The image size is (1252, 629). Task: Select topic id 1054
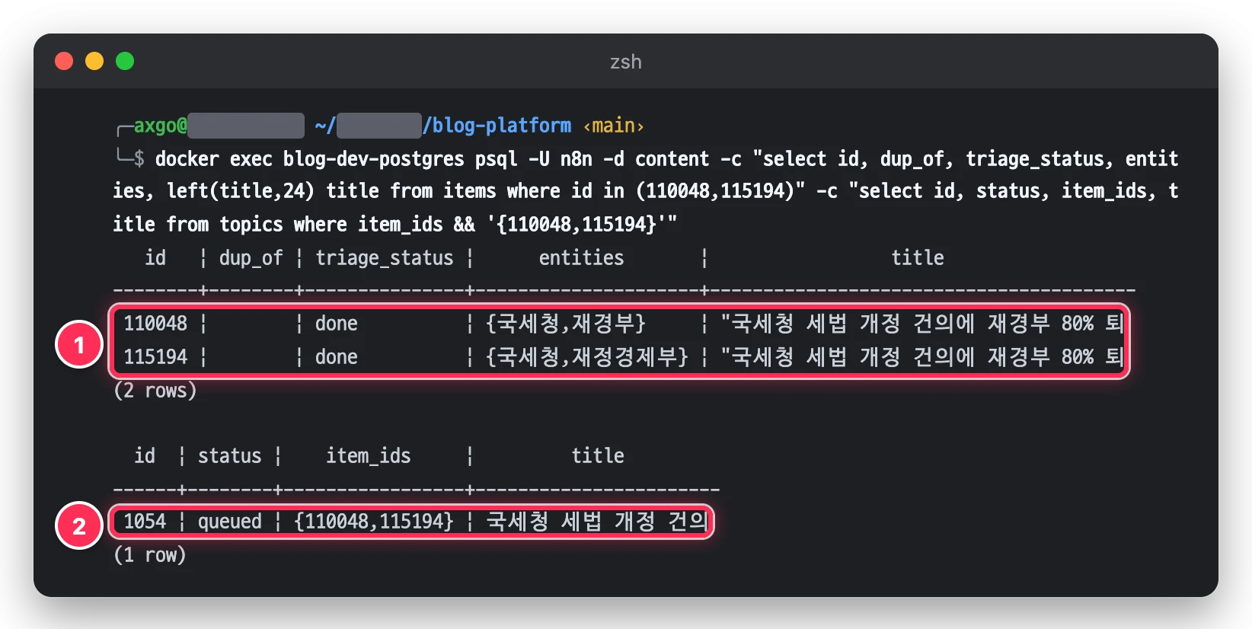(x=145, y=522)
